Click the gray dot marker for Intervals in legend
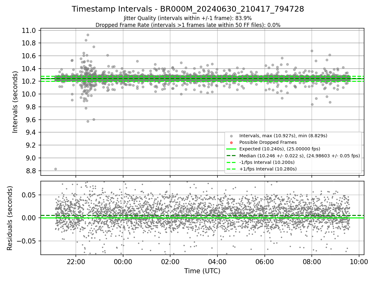 [231, 136]
